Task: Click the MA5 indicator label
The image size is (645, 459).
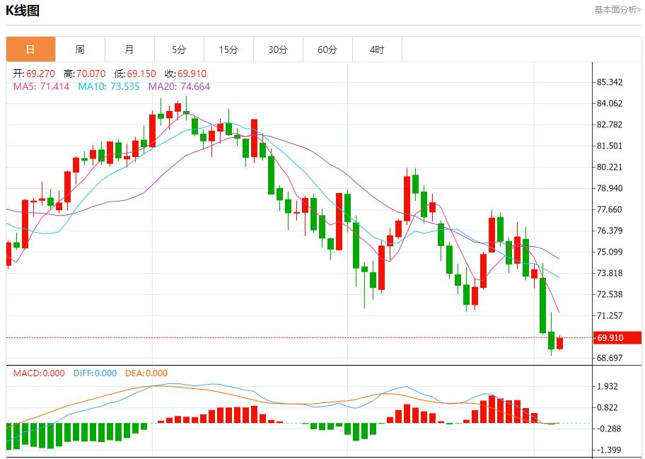Action: pos(42,86)
